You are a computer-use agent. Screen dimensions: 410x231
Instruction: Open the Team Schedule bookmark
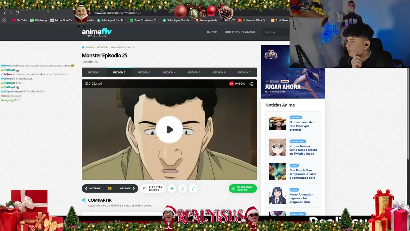click(144, 20)
